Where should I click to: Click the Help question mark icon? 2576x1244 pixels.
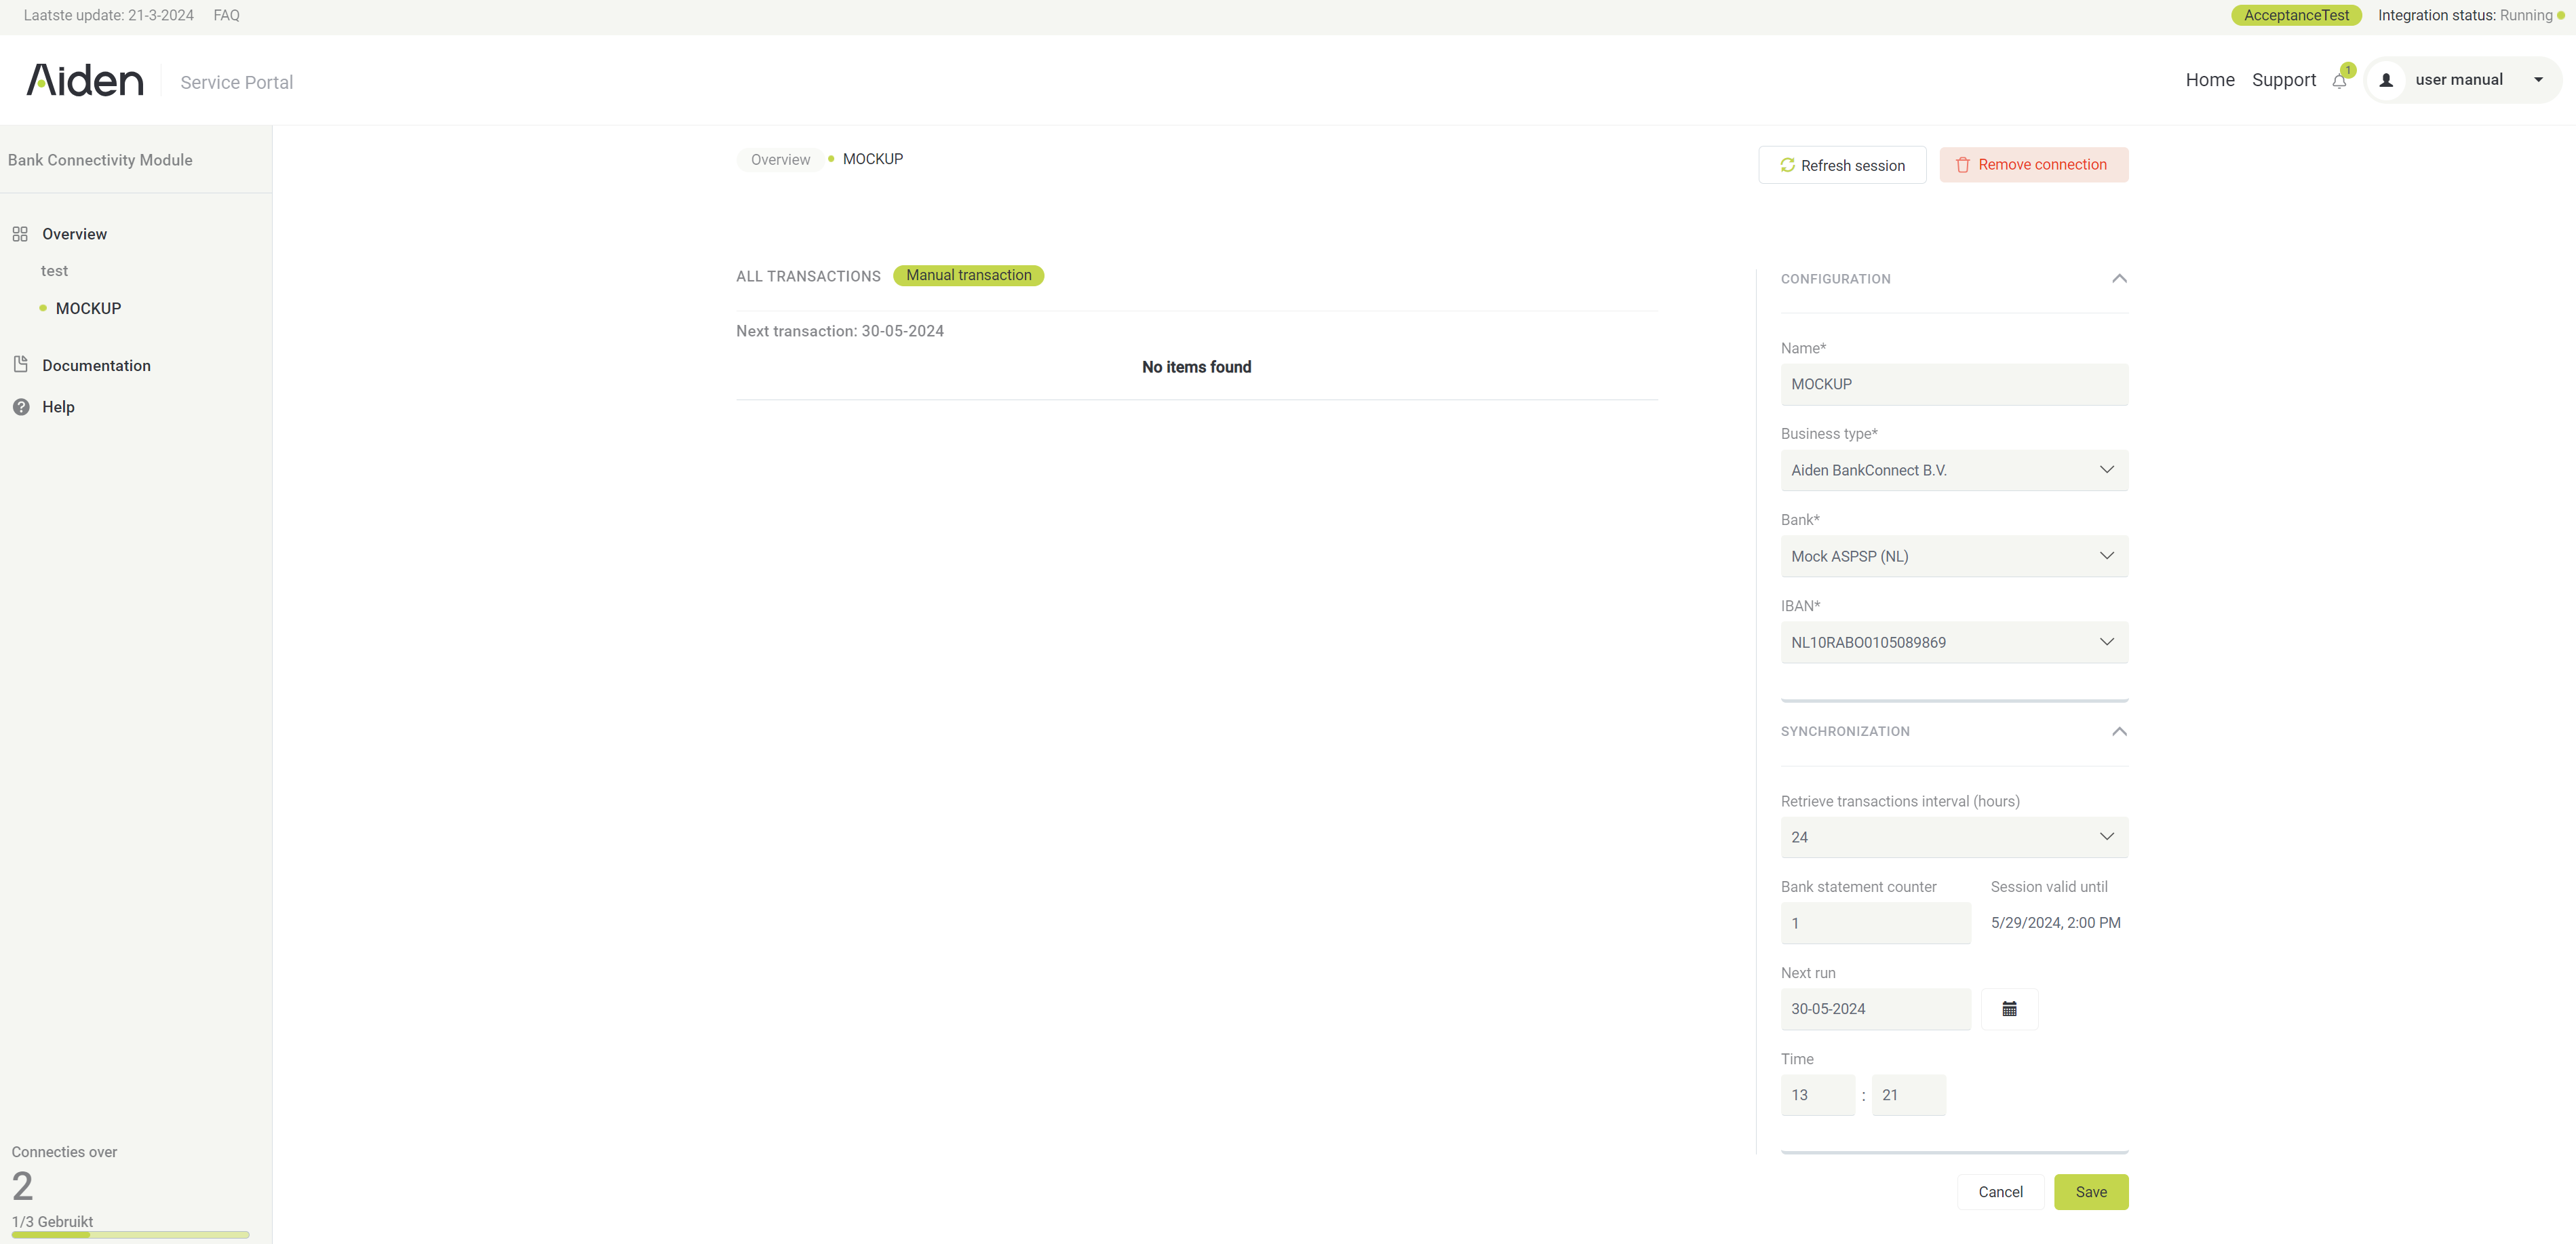click(20, 407)
